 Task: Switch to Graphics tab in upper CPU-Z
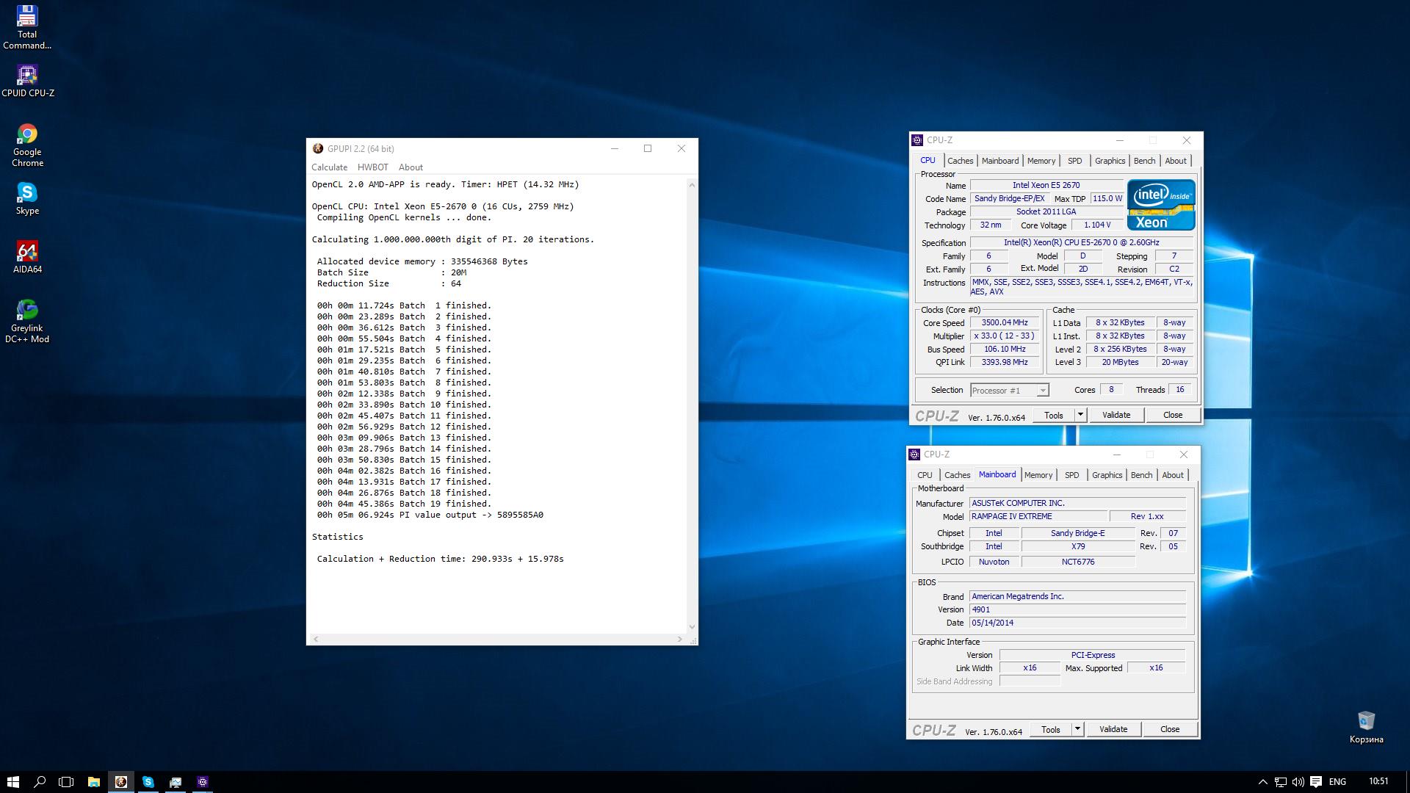coord(1110,161)
